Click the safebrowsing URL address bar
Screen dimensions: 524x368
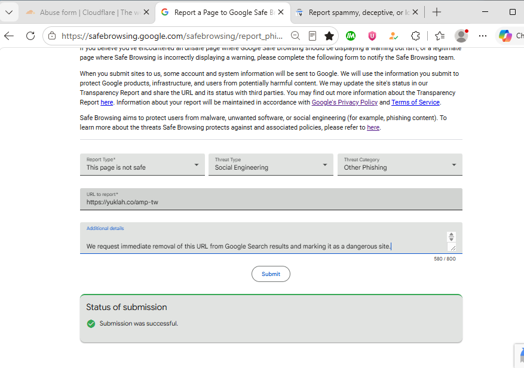(x=172, y=36)
